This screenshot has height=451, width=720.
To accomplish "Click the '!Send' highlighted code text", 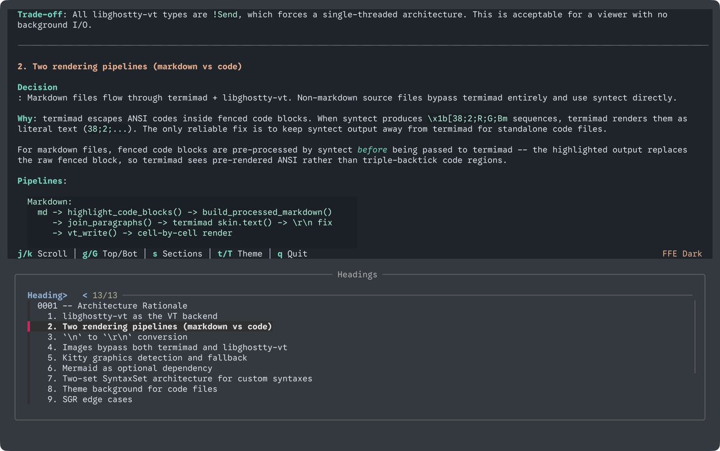I will (225, 14).
